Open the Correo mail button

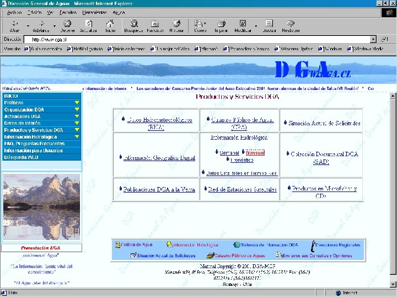pyautogui.click(x=200, y=26)
